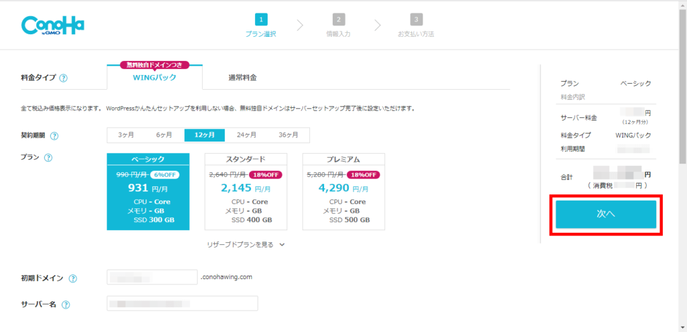Click the 6%OFF badge on ベーシック

tap(164, 175)
